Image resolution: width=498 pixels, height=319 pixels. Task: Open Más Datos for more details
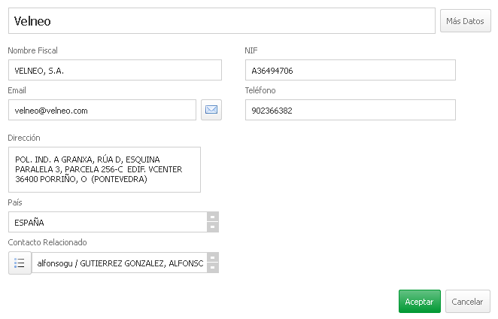(x=466, y=21)
